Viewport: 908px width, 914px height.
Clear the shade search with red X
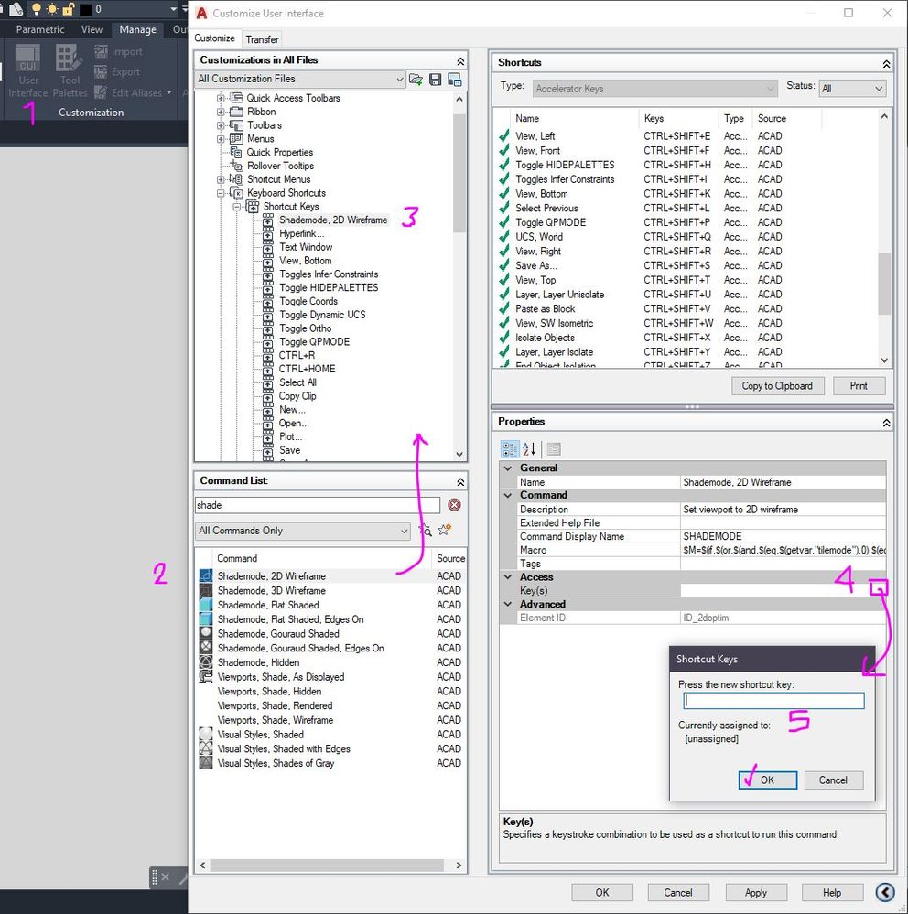454,505
